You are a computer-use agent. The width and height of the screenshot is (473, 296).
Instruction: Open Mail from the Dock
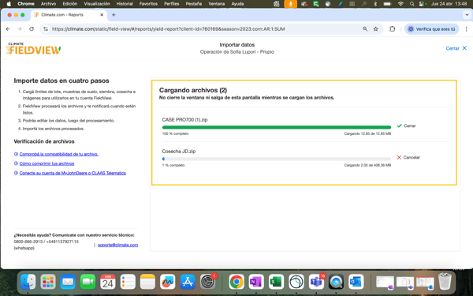(68, 282)
